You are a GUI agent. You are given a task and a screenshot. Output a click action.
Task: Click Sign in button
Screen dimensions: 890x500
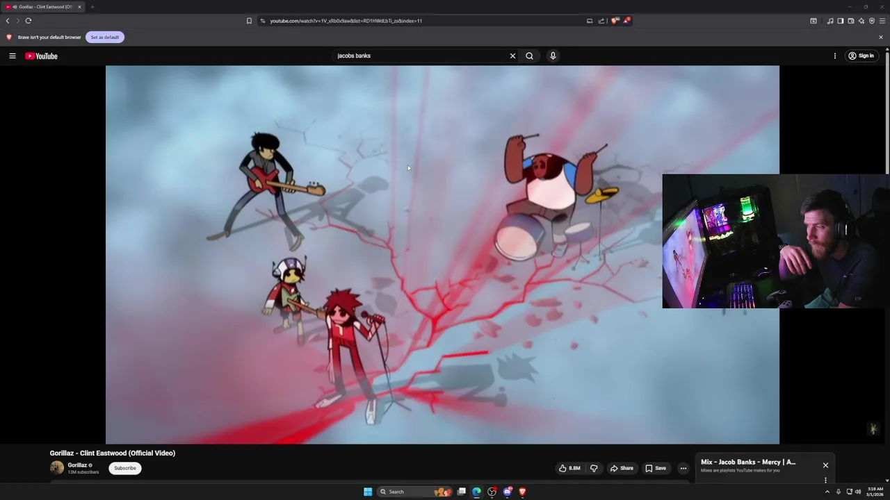pyautogui.click(x=861, y=56)
